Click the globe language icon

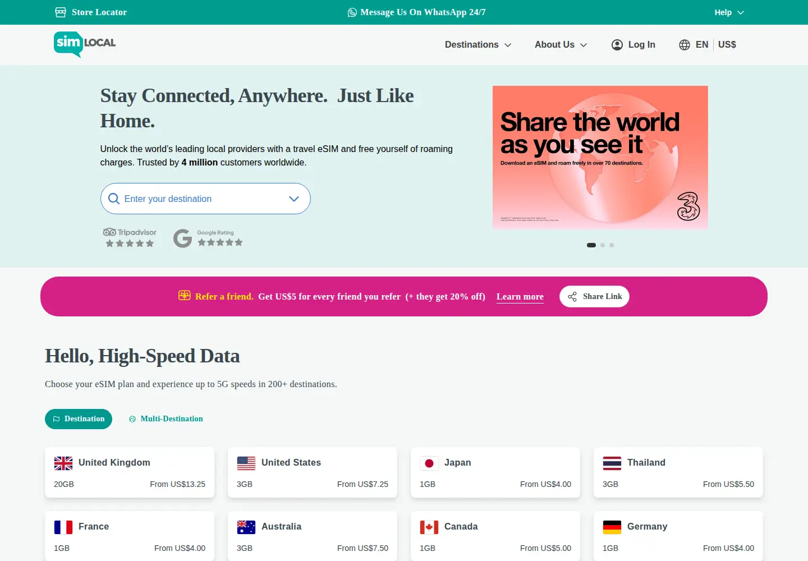tap(685, 45)
